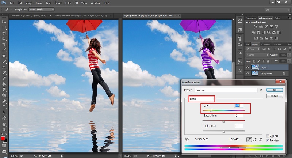Enable the Colorize checkbox
Viewport: 292px width, 158px height.
[x=268, y=136]
